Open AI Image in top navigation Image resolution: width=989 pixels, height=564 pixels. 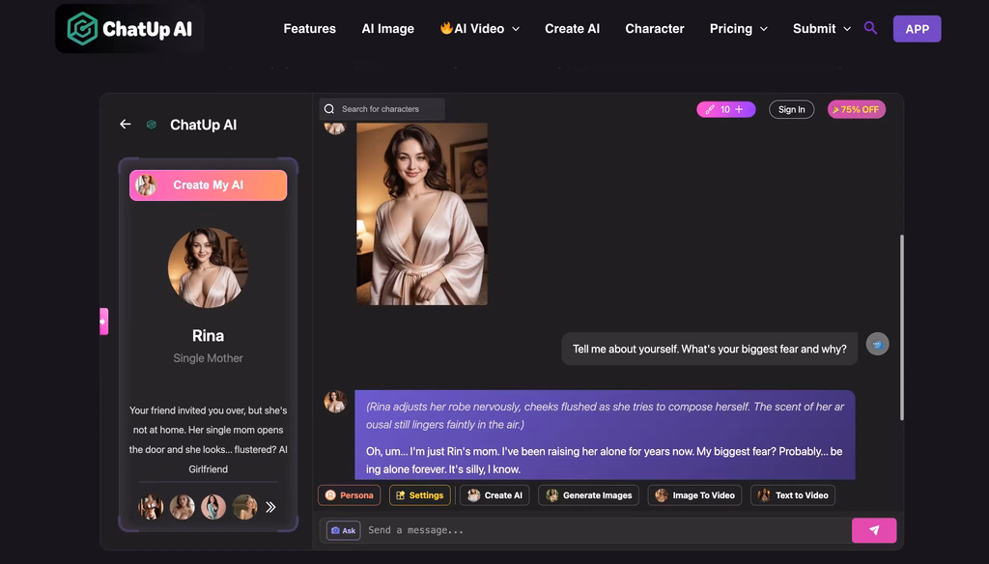tap(388, 28)
